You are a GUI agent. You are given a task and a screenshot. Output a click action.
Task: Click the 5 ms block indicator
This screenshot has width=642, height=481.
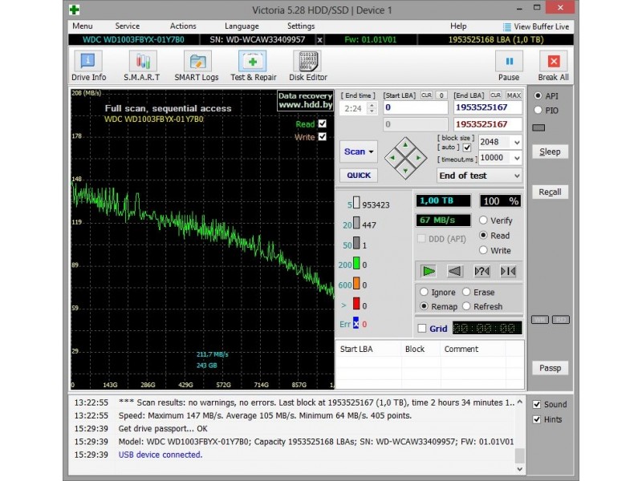356,203
